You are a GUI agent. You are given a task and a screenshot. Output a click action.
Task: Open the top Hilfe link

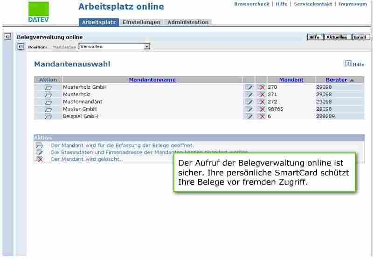282,4
